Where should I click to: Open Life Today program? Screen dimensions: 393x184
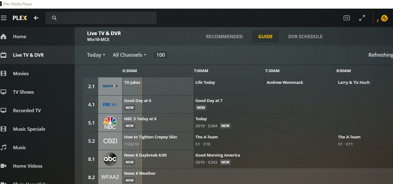229,86
